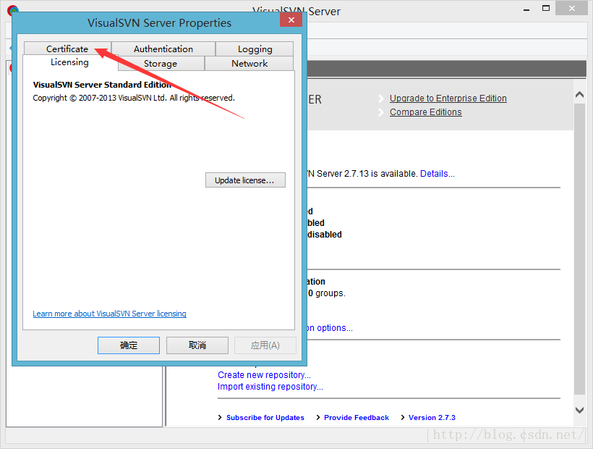The height and width of the screenshot is (449, 593).
Task: Click the scroll up arrow in main window
Action: pyautogui.click(x=579, y=95)
